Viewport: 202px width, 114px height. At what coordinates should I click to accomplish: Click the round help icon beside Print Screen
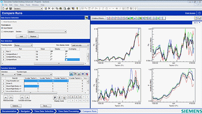tap(199, 13)
